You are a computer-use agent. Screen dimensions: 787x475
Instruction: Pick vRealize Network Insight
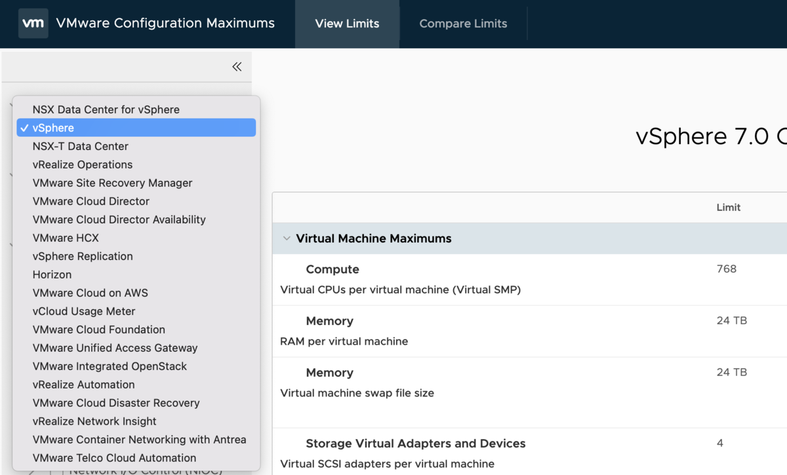click(136, 421)
